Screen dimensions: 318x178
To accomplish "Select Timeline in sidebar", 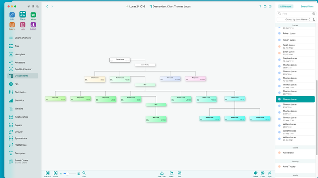I will pos(23,109).
